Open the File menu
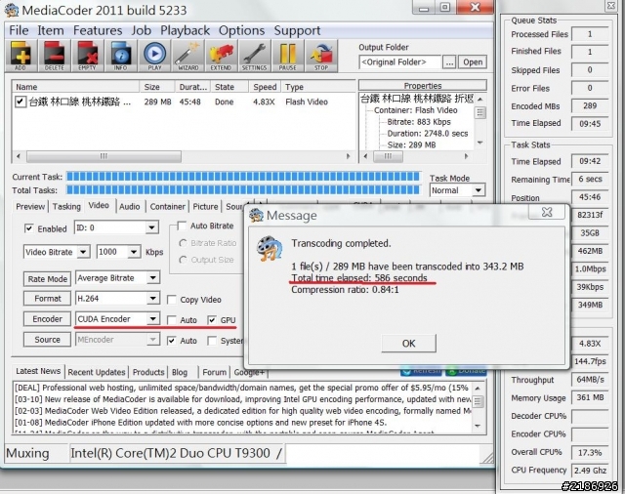This screenshot has width=625, height=494. 19,30
